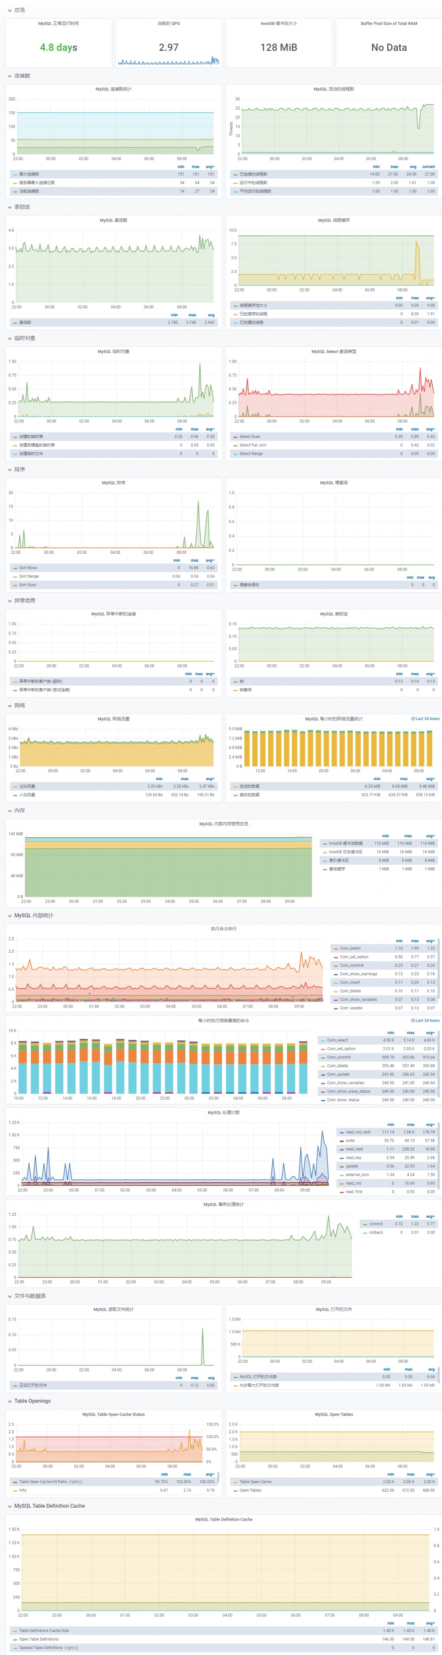Collapse the Table Openings row
442x1655 pixels.
click(x=30, y=1401)
